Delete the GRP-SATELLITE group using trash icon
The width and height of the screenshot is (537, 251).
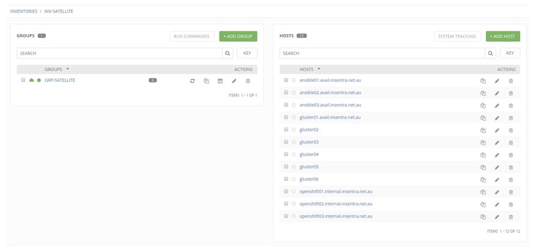[248, 81]
